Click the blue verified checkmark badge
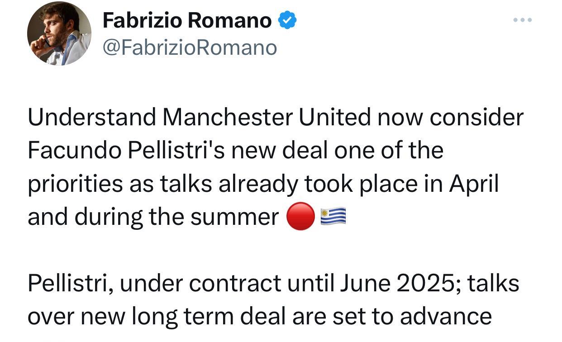The height and width of the screenshot is (342, 562). click(287, 20)
